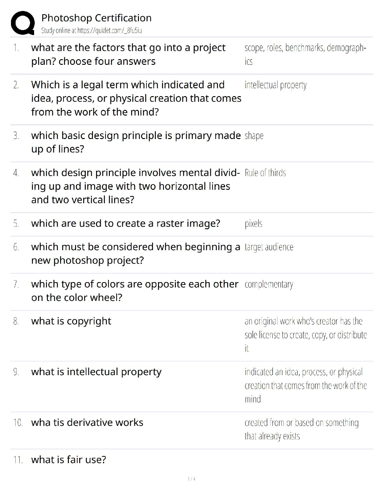Select the question about the legal term

(136, 98)
